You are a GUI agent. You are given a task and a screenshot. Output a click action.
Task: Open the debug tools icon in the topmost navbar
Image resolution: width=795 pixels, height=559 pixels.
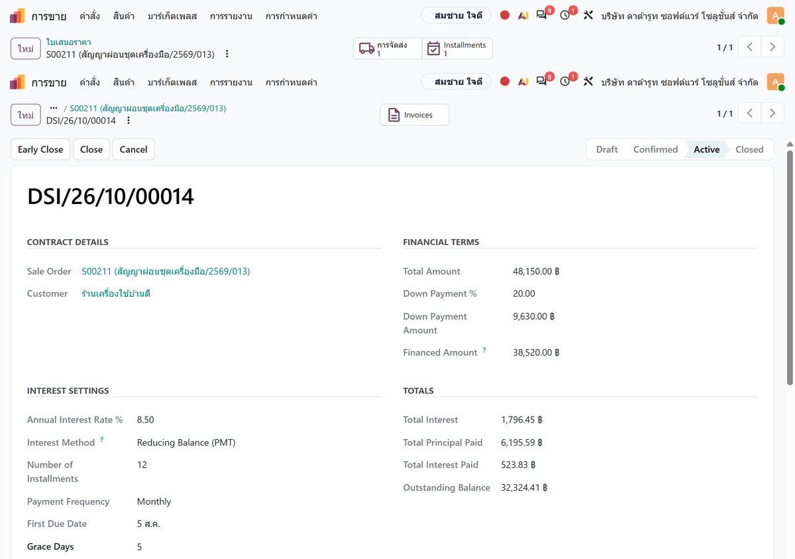pos(588,15)
